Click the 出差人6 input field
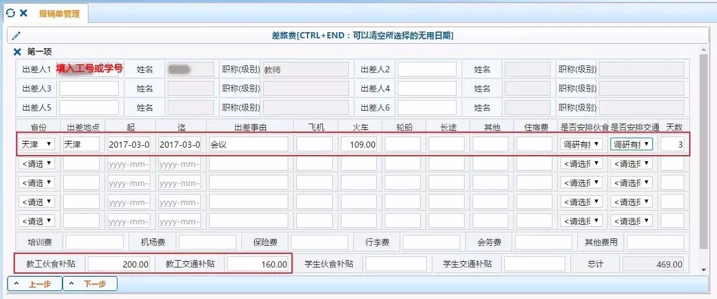This screenshot has height=299, width=717. [427, 107]
